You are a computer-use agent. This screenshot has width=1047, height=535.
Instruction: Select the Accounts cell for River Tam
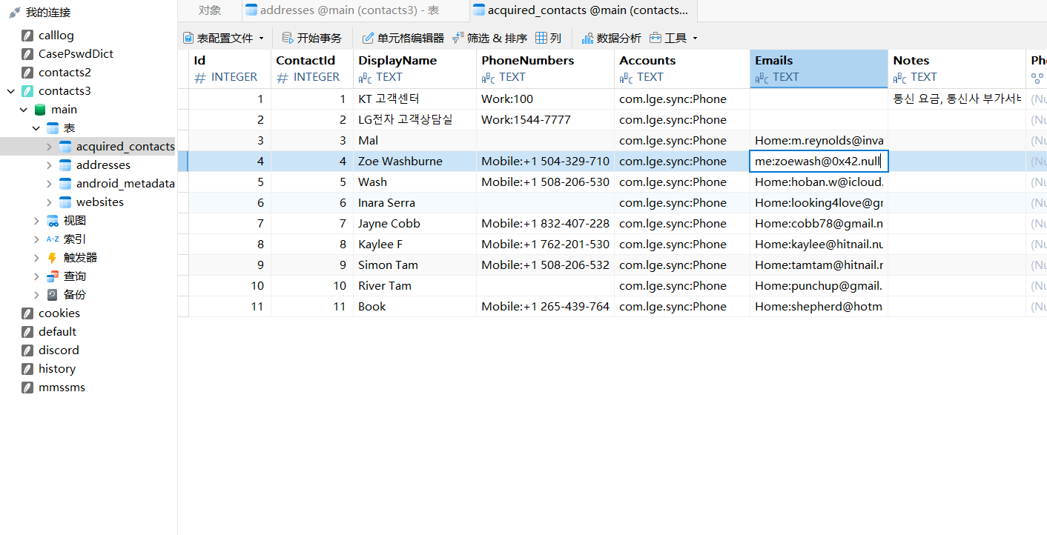click(682, 286)
